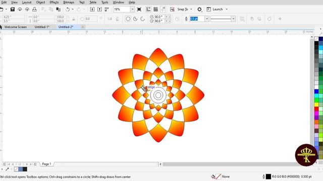
Task: Click the next page arrow
Action: [27, 164]
